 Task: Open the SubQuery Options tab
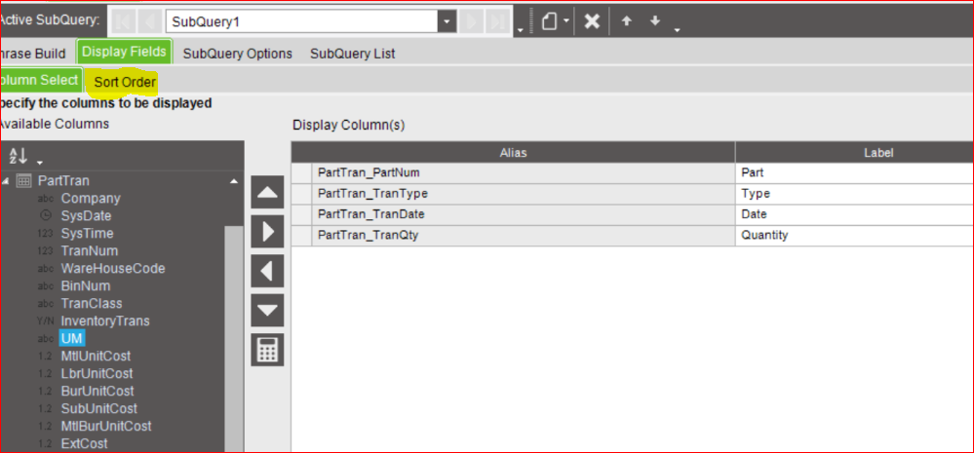(237, 54)
